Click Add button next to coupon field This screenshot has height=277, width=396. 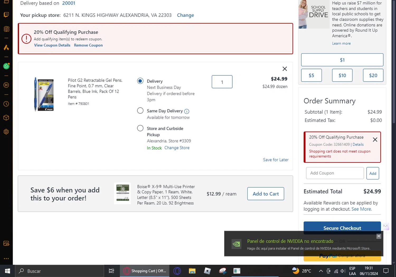[x=373, y=173]
